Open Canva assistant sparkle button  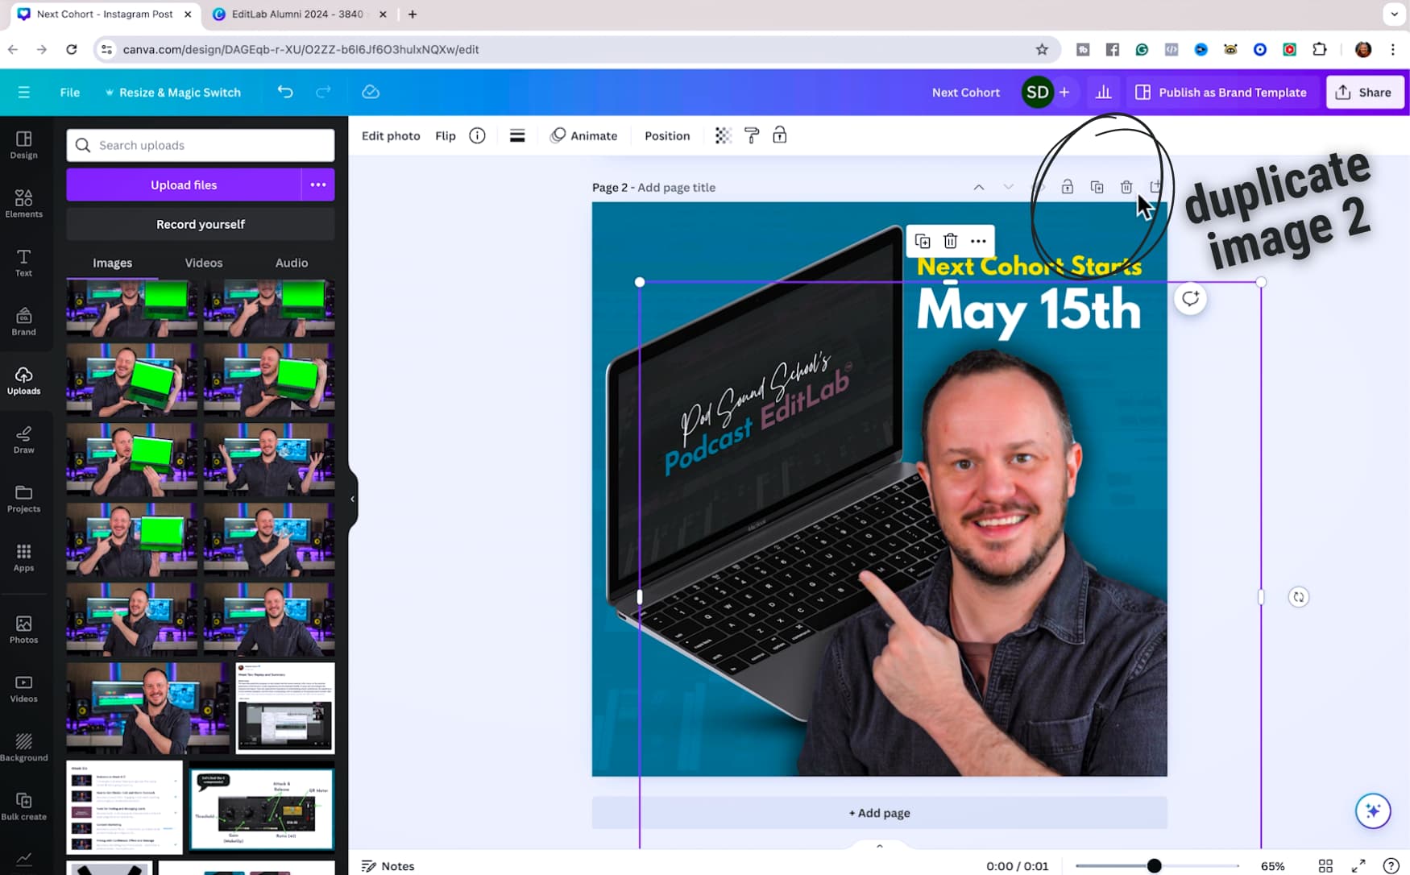click(x=1373, y=811)
